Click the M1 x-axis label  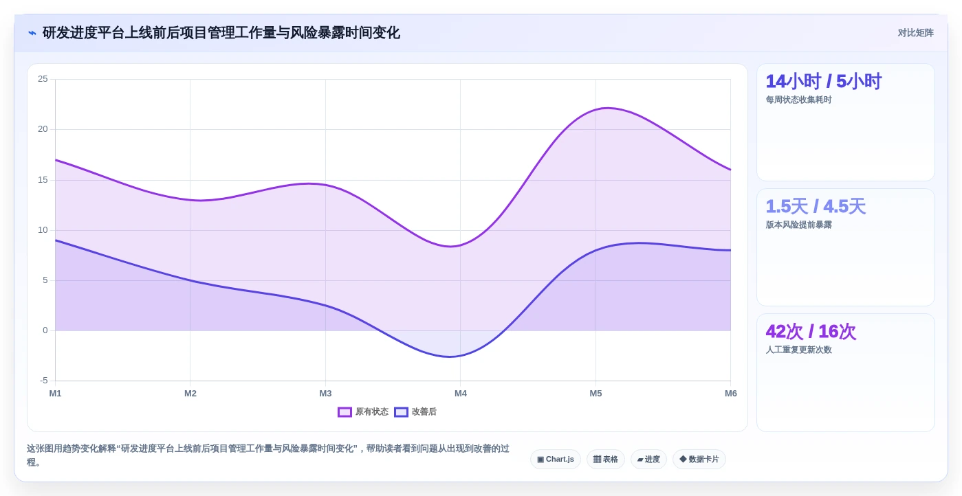click(x=55, y=394)
